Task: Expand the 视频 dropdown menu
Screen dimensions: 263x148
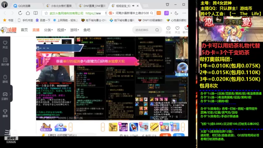Action: click(x=61, y=30)
